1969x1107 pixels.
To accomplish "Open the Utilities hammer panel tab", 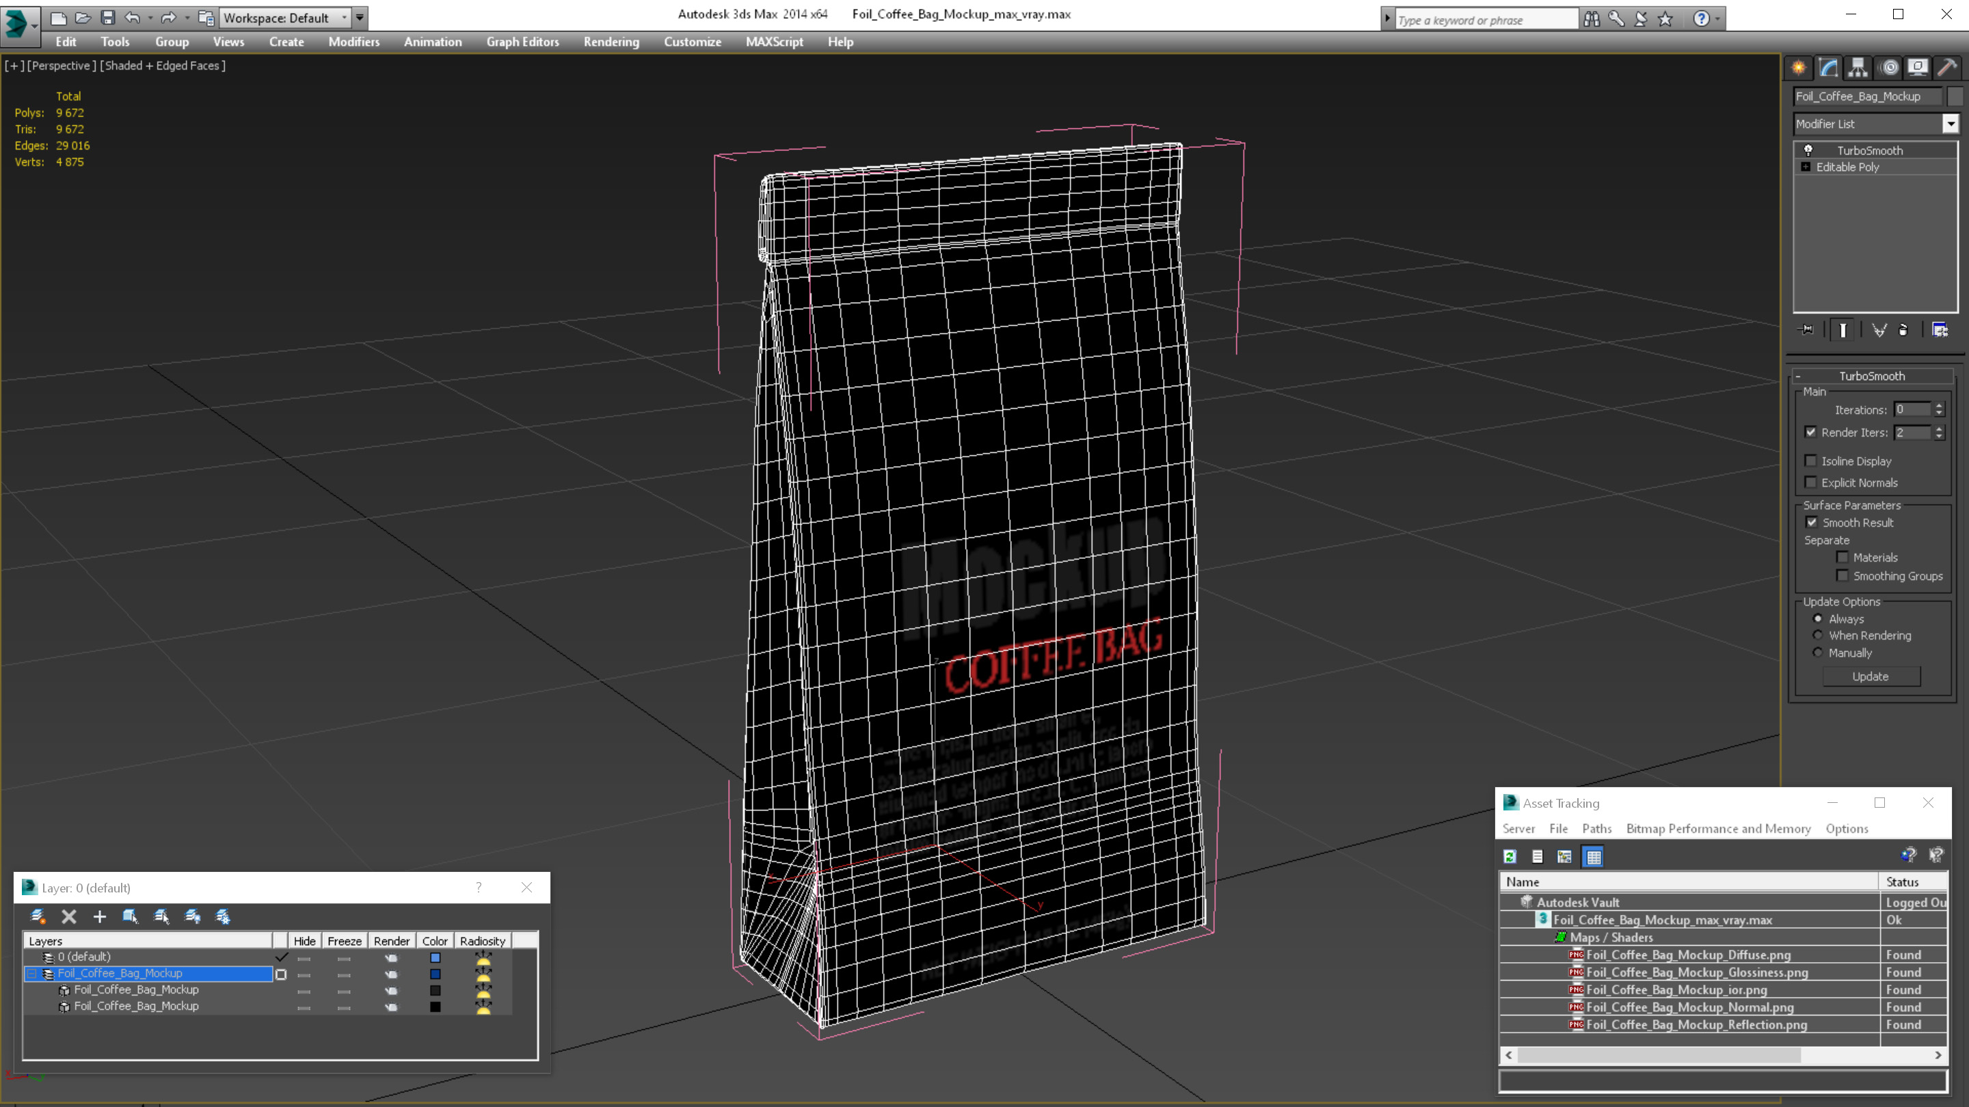I will pos(1948,68).
